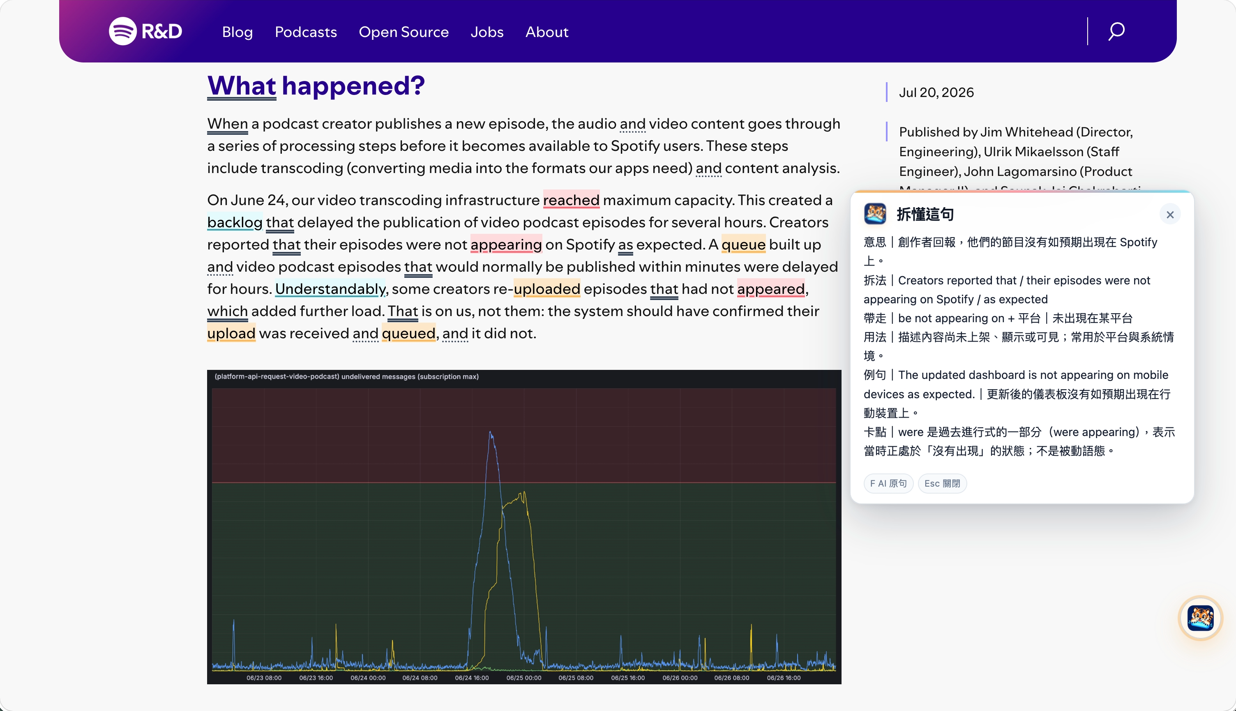Image resolution: width=1236 pixels, height=711 pixels.
Task: Open the floating tiger assistant button
Action: coord(1200,618)
